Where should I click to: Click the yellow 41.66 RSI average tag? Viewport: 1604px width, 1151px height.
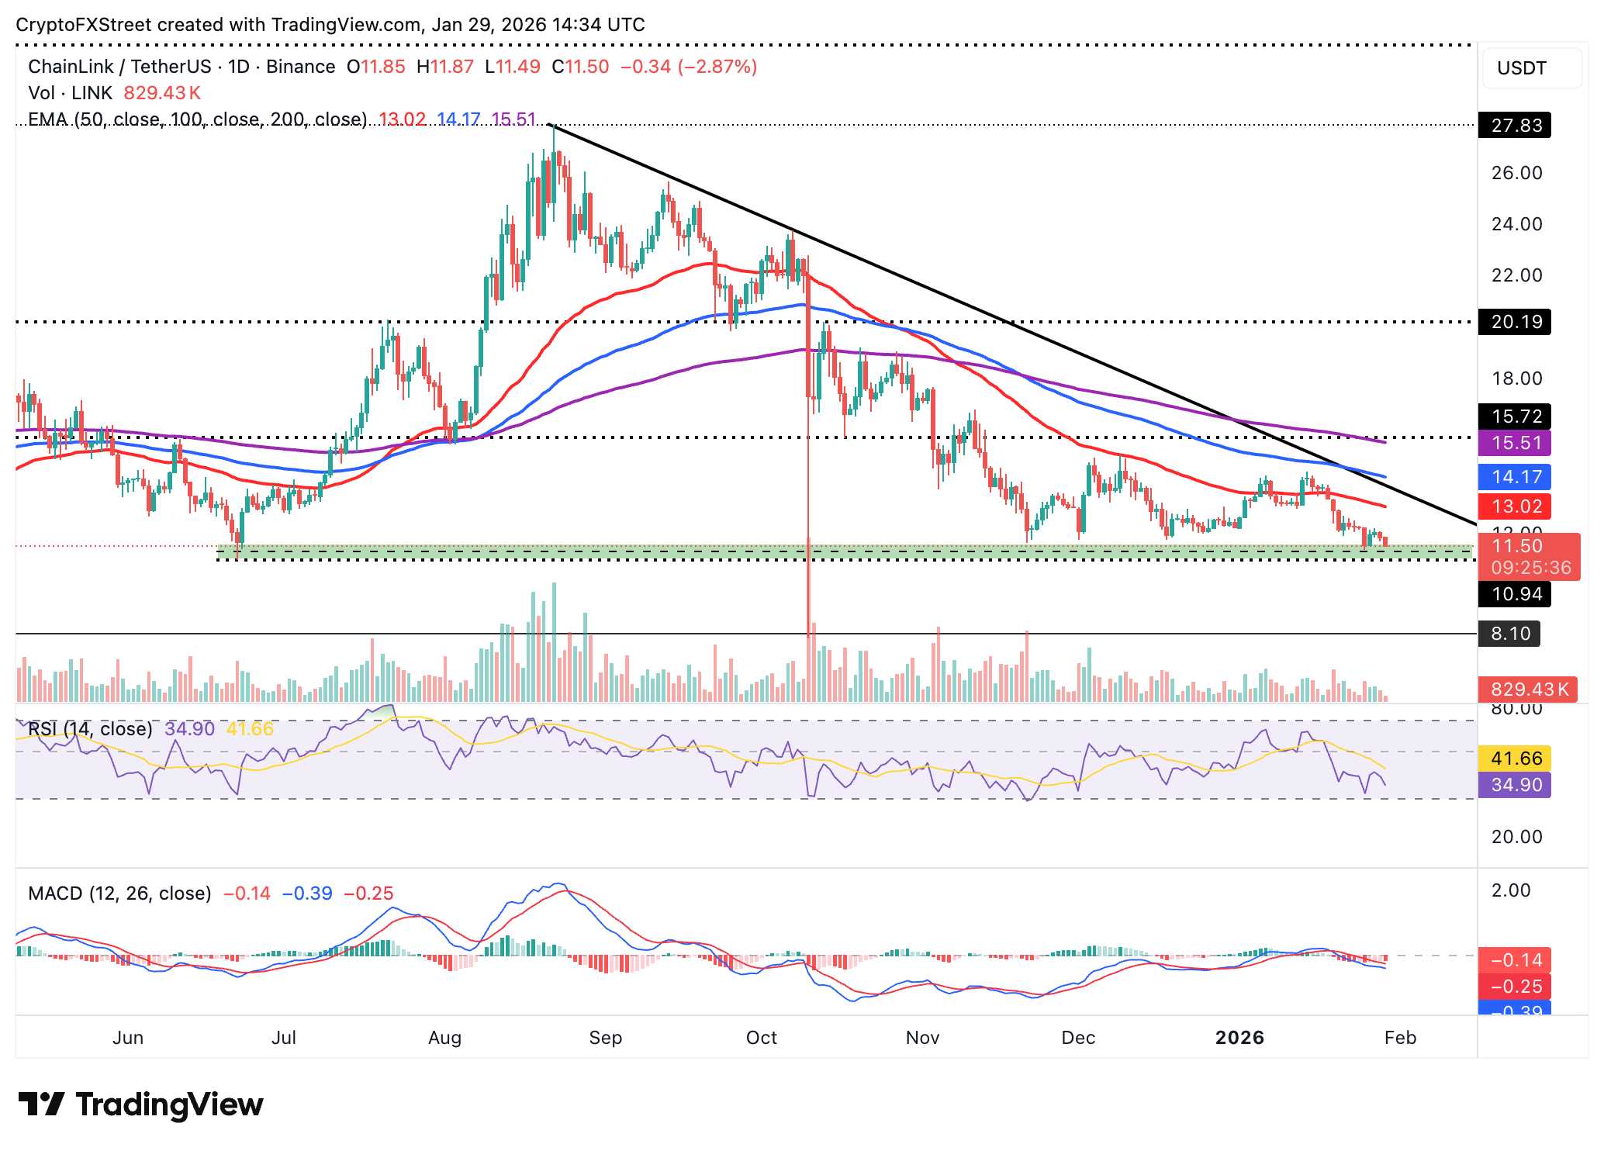tap(1515, 759)
